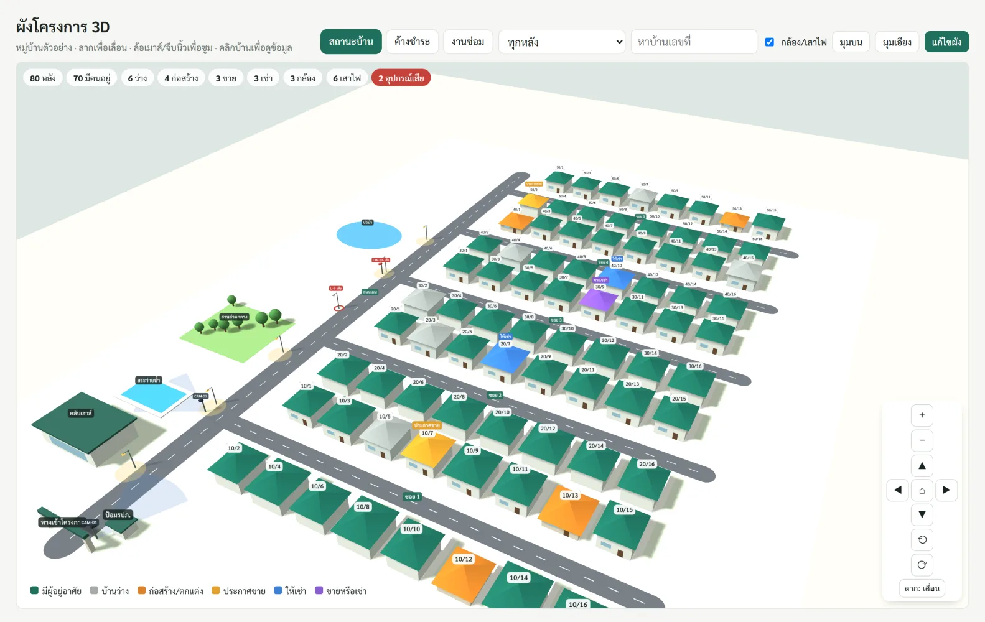Viewport: 985px width, 622px height.
Task: Click the 6 ว่าง summary chip
Action: tap(138, 78)
